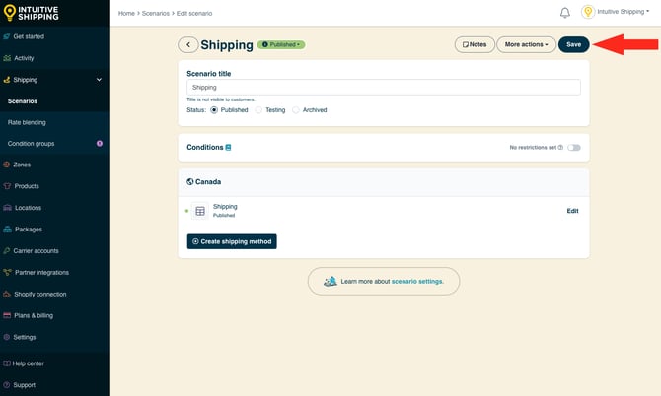Click the Conditions help book icon
661x396 pixels.
(x=229, y=148)
